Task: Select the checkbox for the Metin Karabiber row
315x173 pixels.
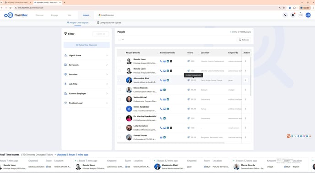Action: click(120, 109)
